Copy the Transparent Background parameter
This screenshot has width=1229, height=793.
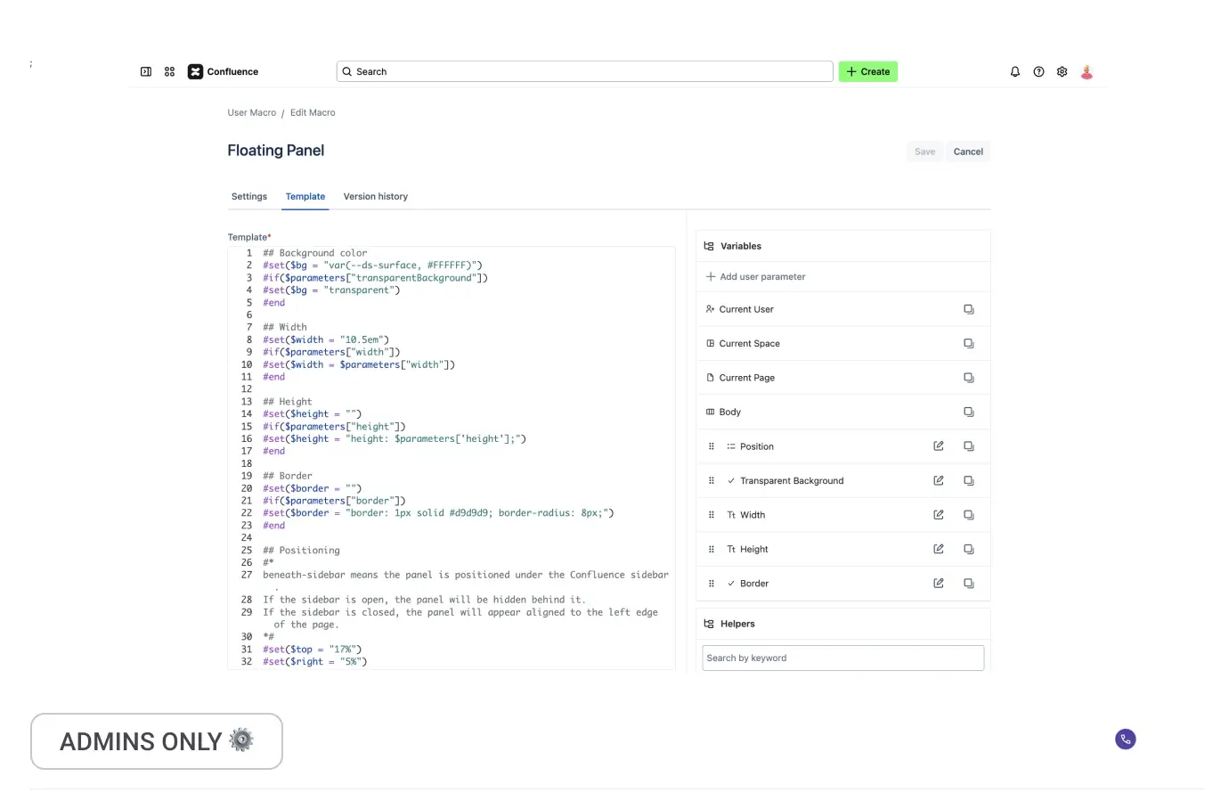969,480
